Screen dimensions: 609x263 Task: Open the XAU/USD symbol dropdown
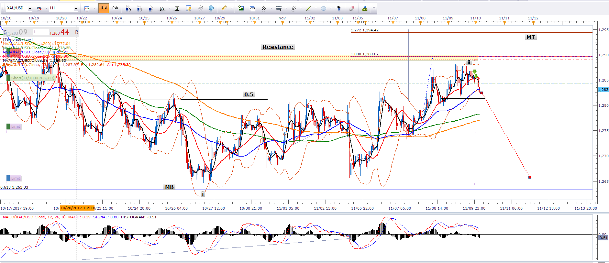click(x=30, y=8)
